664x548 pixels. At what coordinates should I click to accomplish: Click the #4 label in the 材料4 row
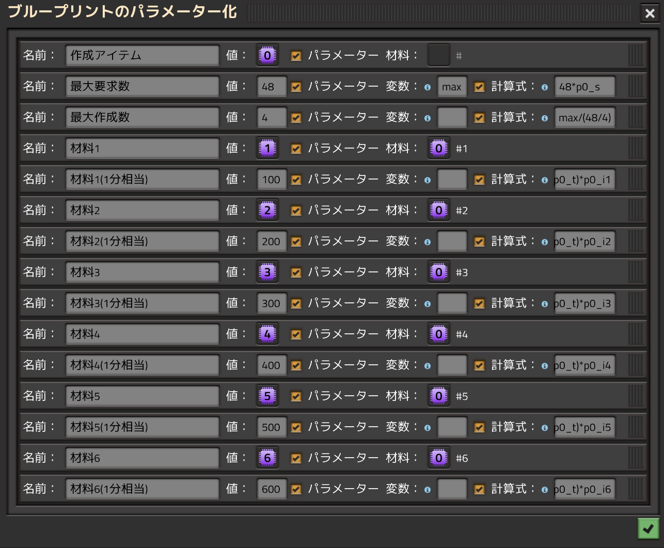[462, 334]
